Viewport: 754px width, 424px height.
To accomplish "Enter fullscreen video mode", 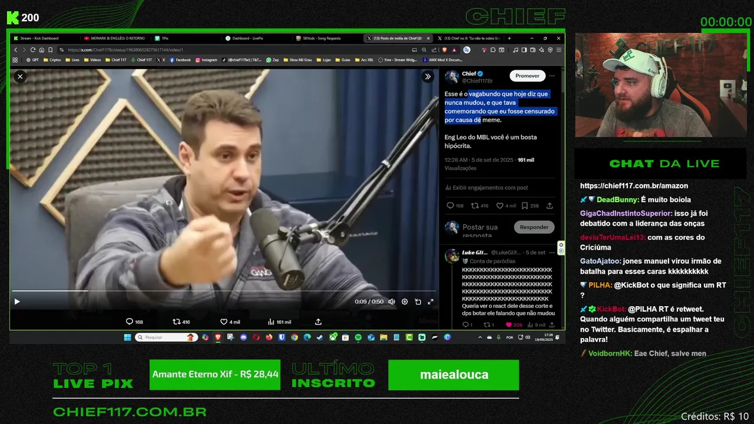I will tap(431, 302).
